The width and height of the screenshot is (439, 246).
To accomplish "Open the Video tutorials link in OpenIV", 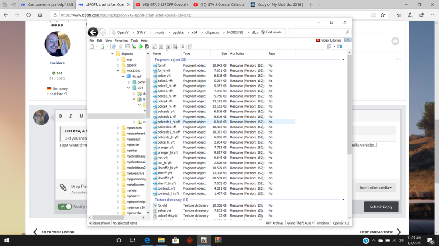I will pyautogui.click(x=328, y=40).
